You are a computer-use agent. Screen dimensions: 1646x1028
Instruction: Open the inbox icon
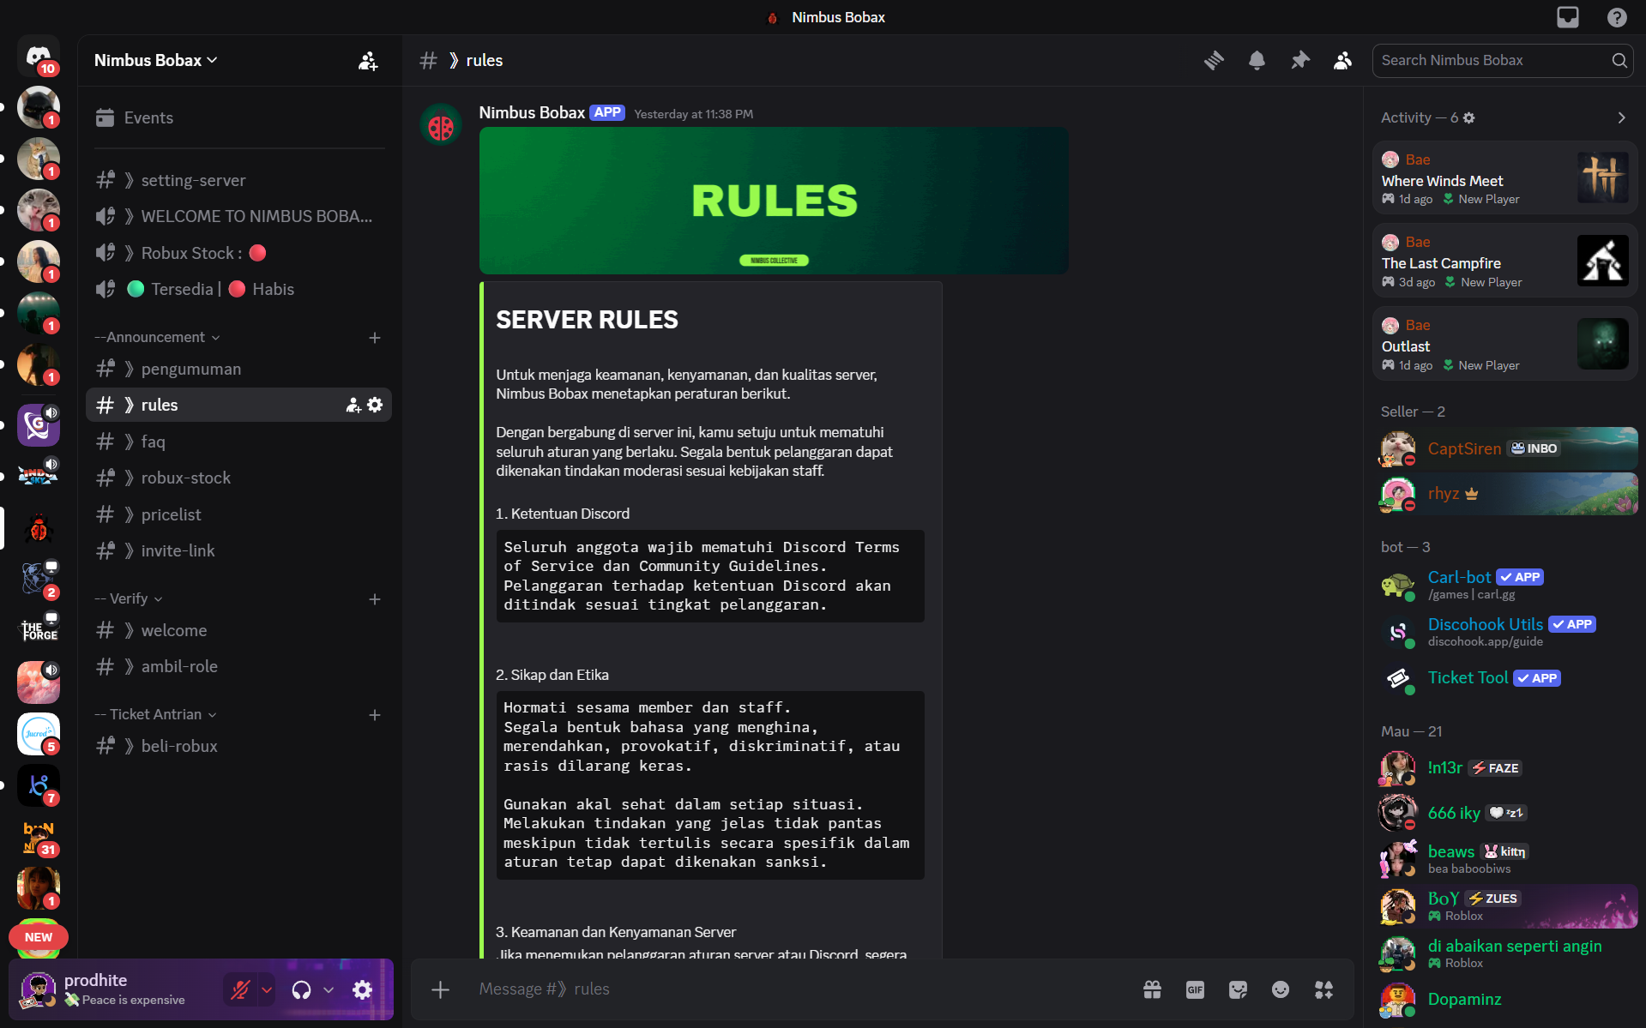1568,17
